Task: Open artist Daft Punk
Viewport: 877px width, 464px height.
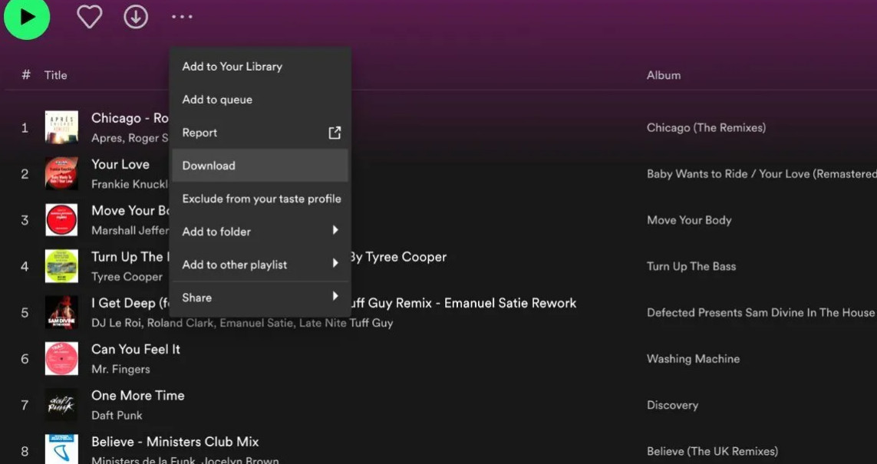Action: [117, 416]
